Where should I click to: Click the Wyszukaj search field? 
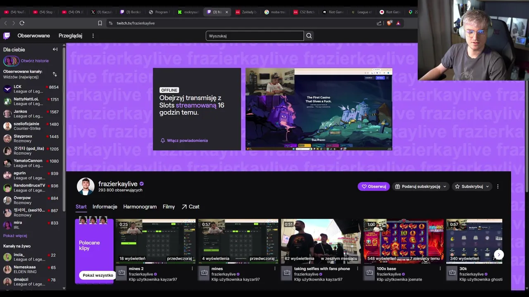(255, 36)
